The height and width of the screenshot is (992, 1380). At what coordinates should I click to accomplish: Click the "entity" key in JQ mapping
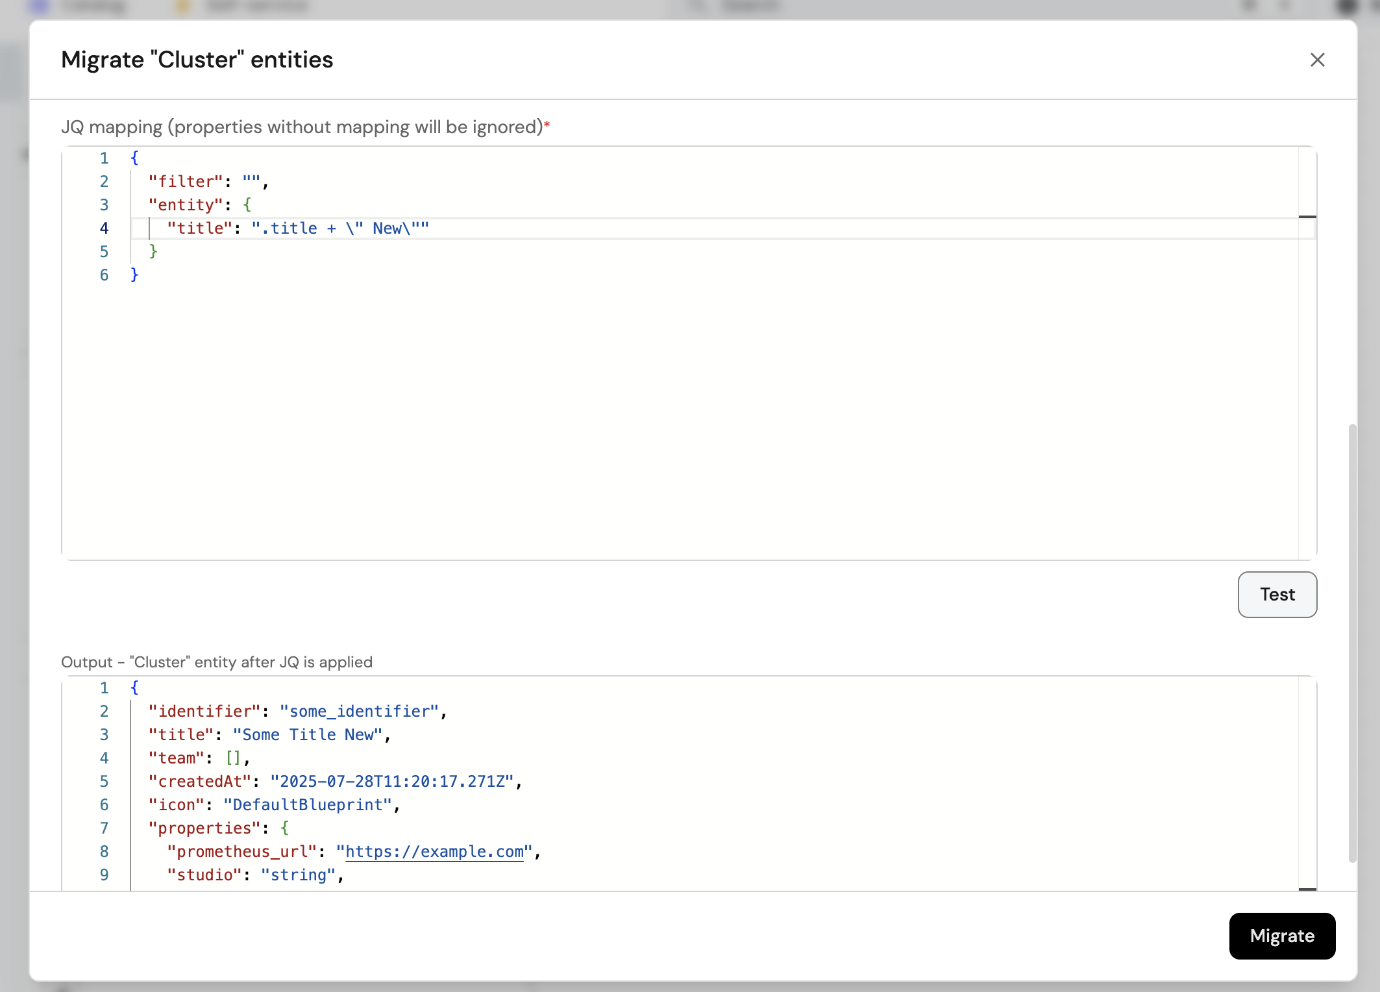pyautogui.click(x=186, y=205)
